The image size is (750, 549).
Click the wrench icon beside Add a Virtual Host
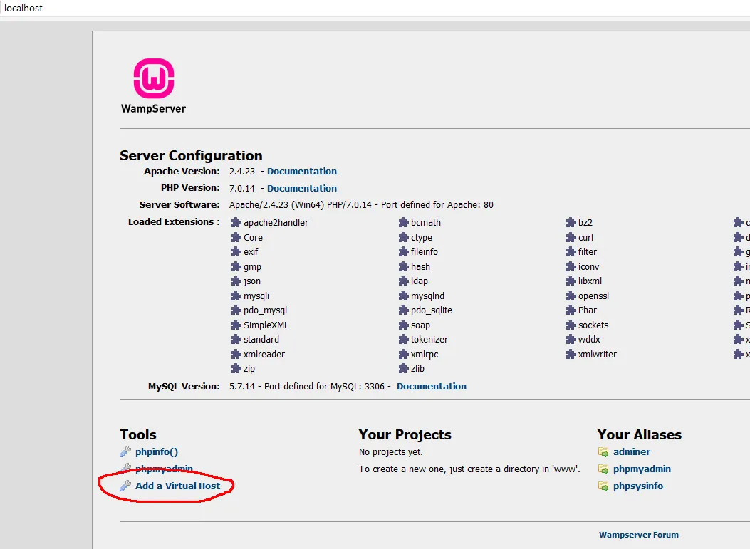(x=125, y=486)
